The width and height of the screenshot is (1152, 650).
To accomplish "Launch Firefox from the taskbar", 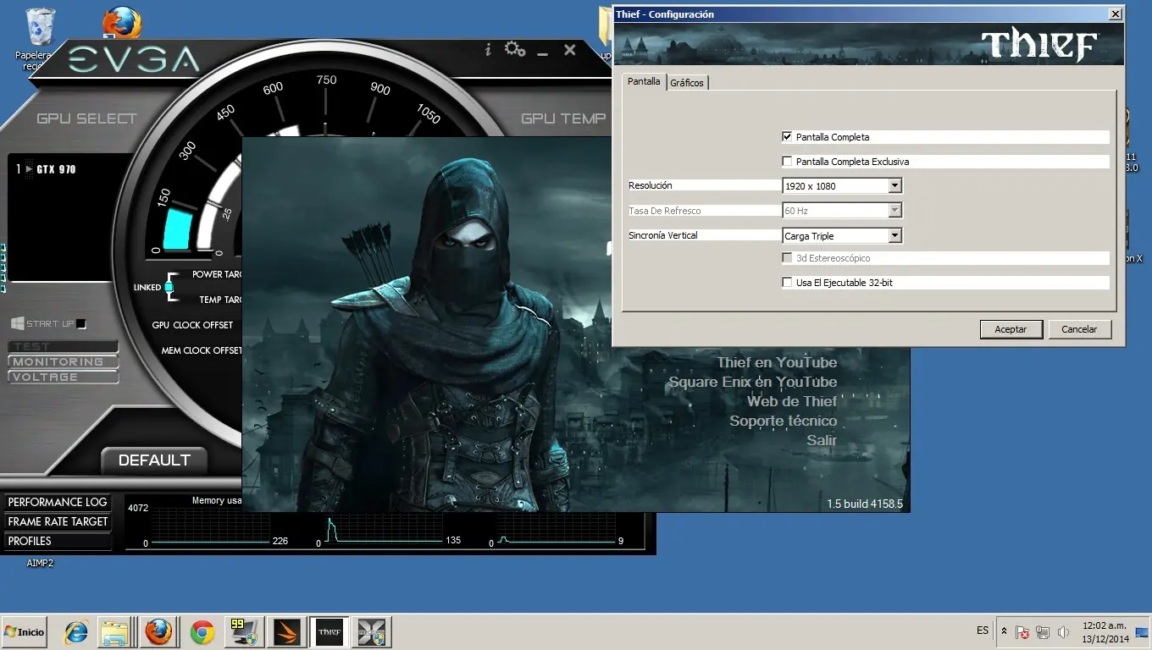I will [x=158, y=632].
